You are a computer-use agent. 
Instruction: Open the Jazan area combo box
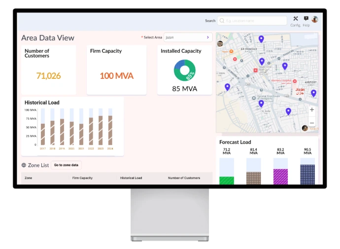pos(185,37)
